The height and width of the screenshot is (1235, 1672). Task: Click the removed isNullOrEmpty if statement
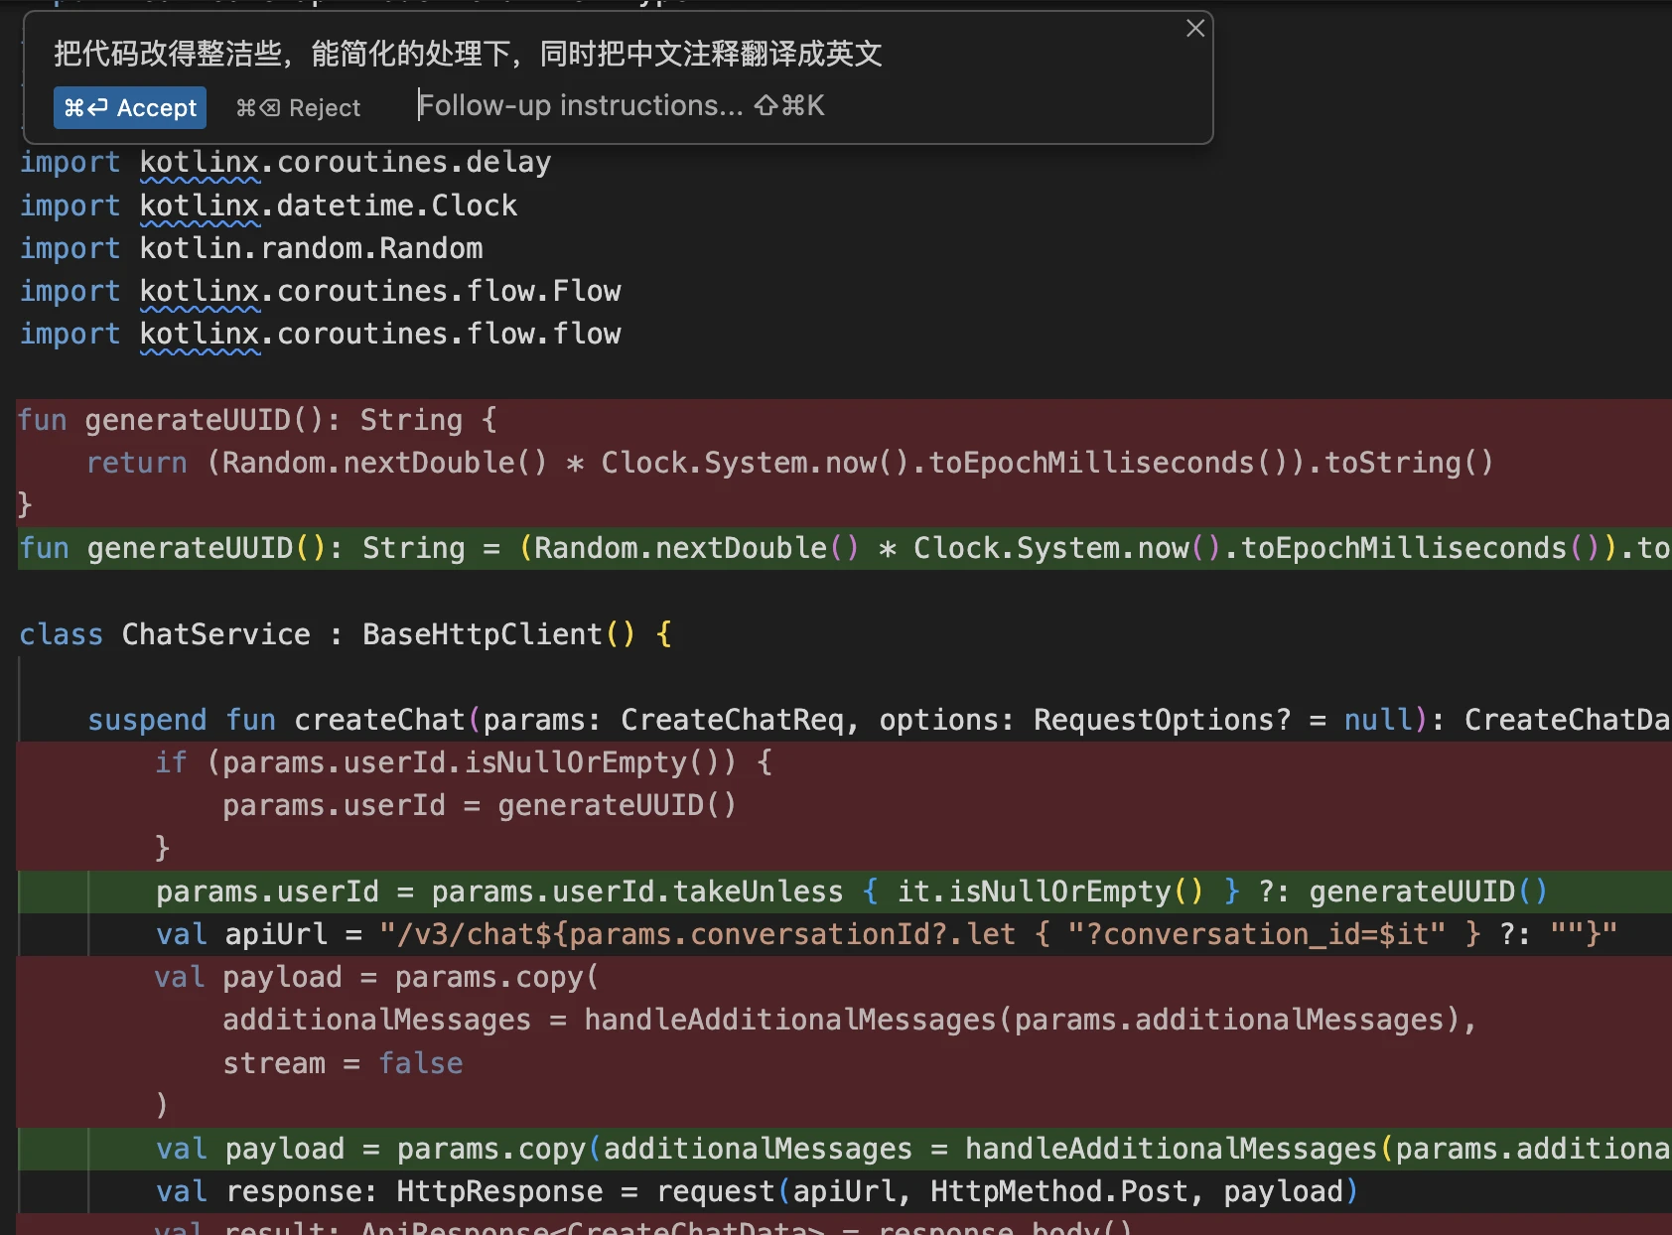463,762
